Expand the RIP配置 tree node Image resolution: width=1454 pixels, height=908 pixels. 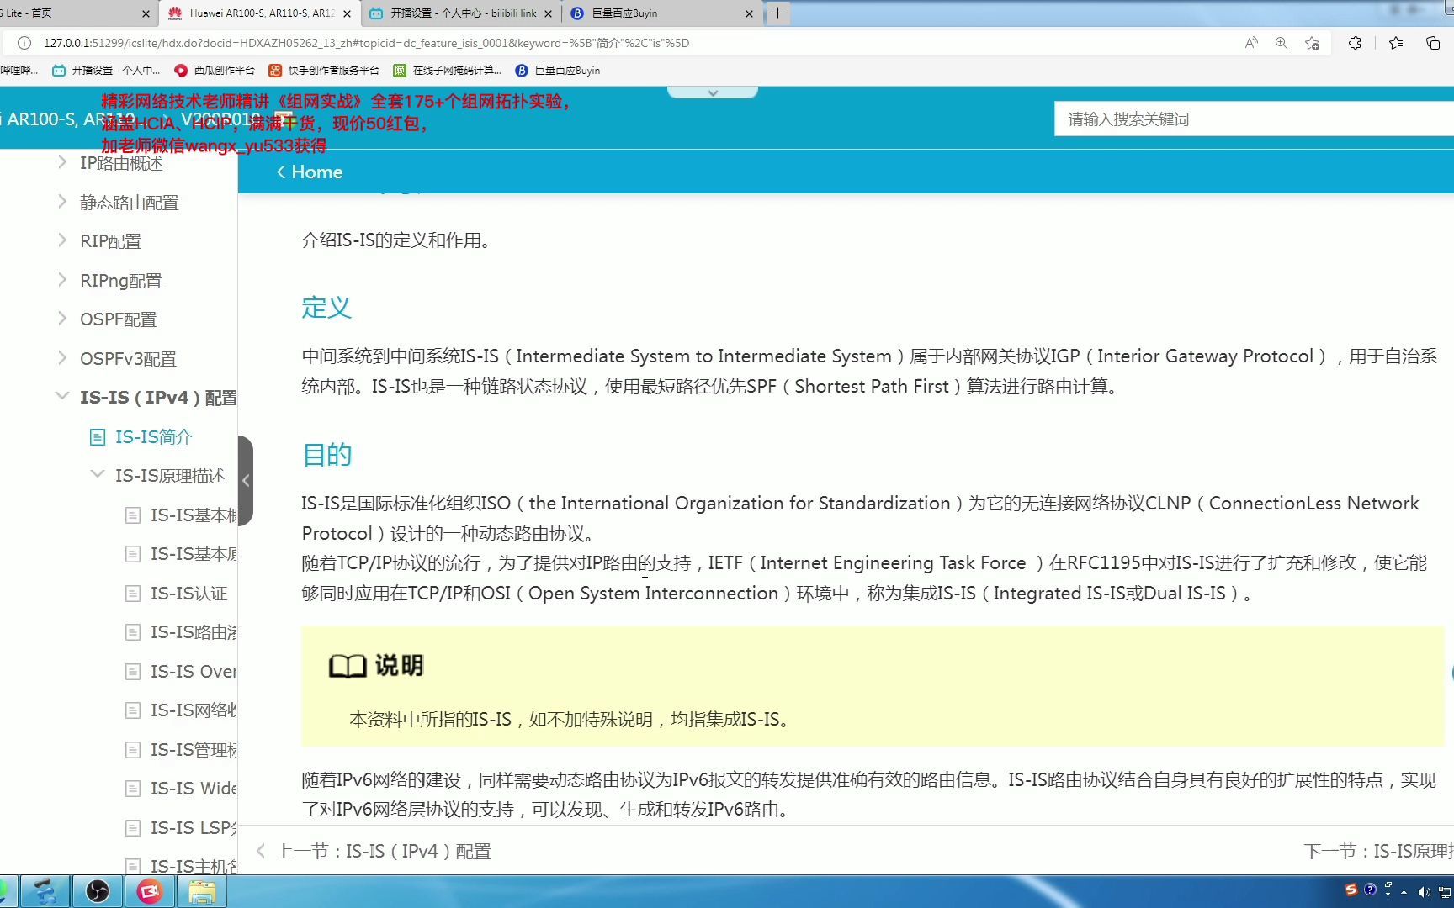61,240
